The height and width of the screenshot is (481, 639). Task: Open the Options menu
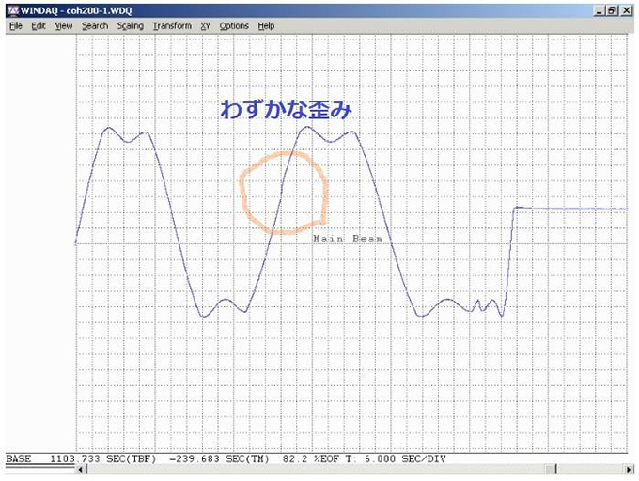234,26
